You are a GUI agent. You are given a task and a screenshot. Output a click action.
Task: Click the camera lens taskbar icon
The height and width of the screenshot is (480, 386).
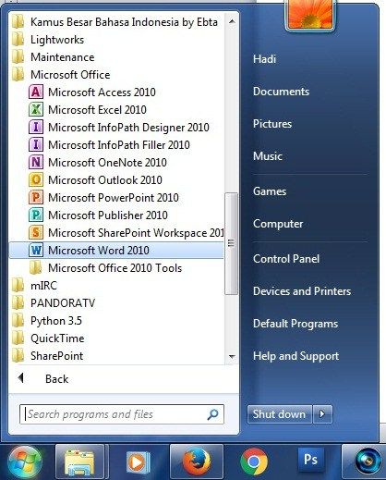click(x=368, y=462)
